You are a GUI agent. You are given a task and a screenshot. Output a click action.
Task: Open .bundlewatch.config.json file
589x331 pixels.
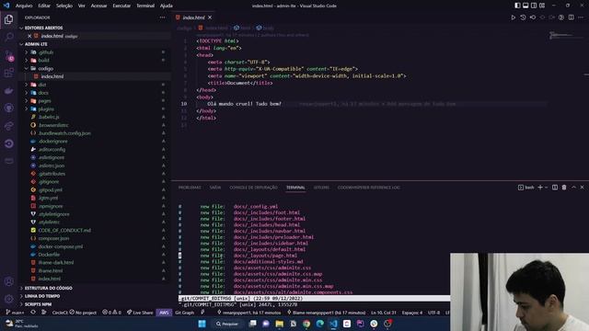(64, 133)
